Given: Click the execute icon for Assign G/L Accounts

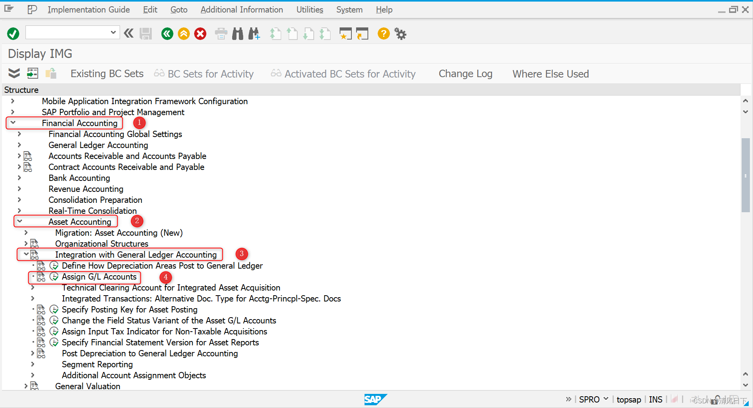Looking at the screenshot, I should point(54,276).
